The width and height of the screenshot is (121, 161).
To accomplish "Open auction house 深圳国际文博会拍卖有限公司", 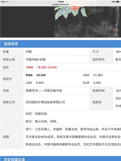I will 45,102.
